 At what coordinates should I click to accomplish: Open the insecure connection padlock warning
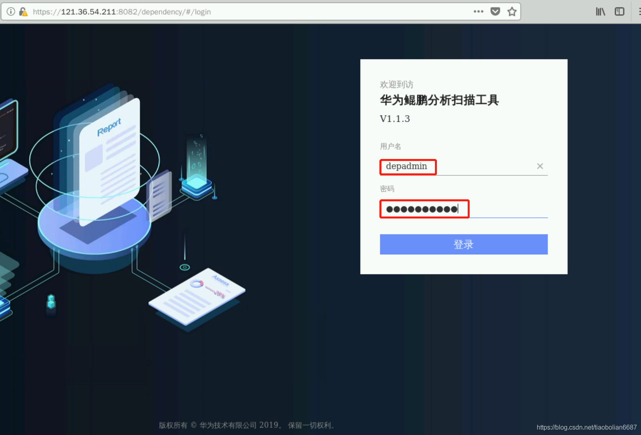click(24, 12)
